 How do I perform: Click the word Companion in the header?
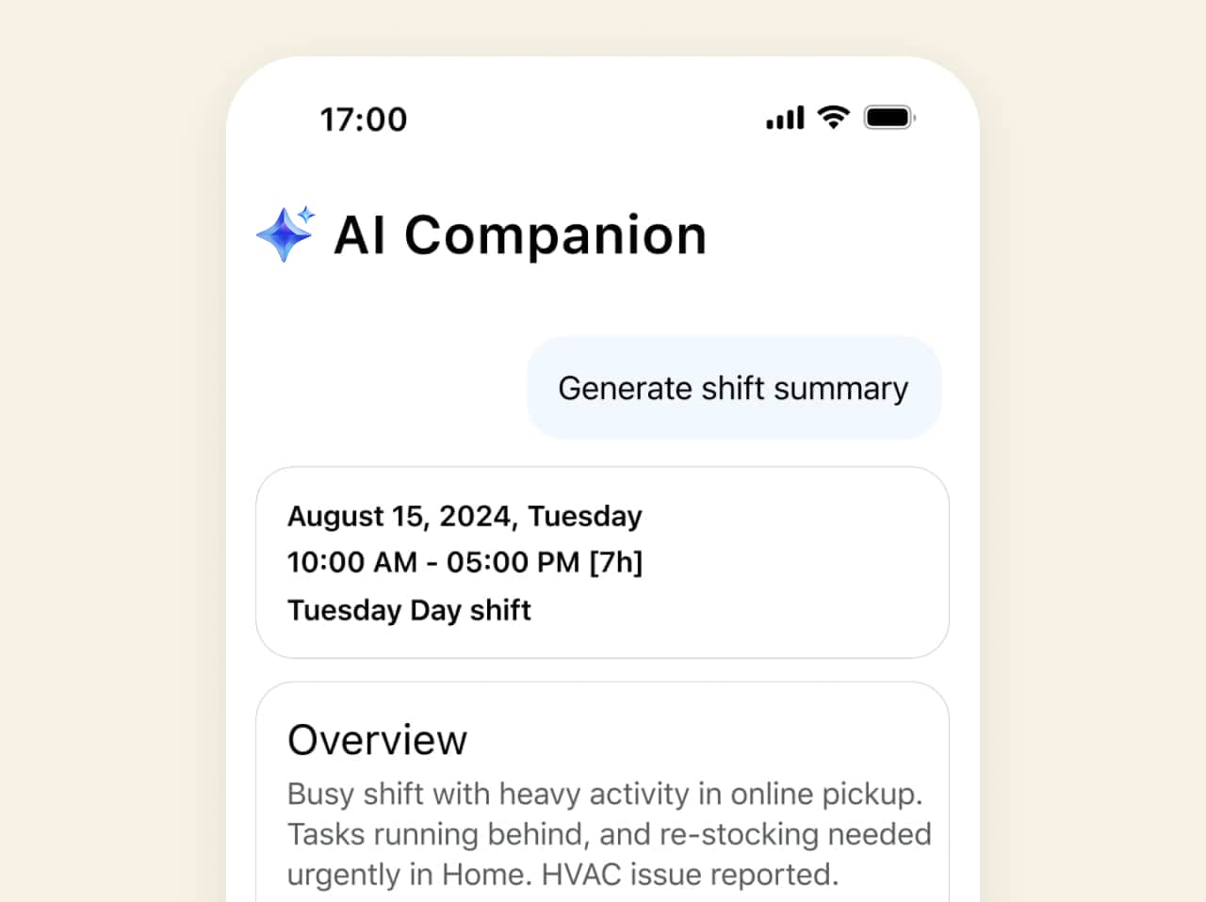point(556,234)
